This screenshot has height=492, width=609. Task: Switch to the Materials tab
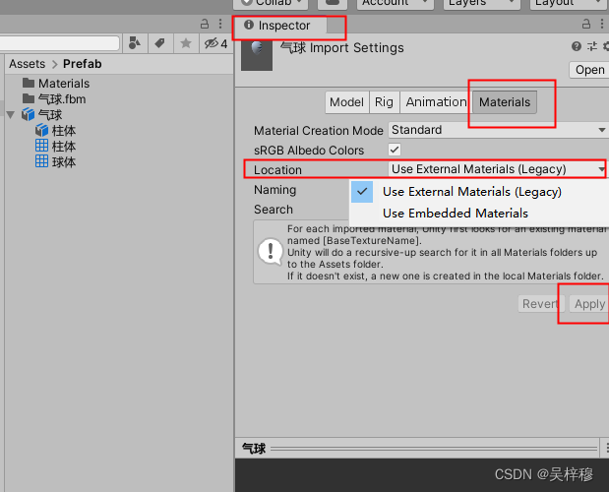(505, 102)
